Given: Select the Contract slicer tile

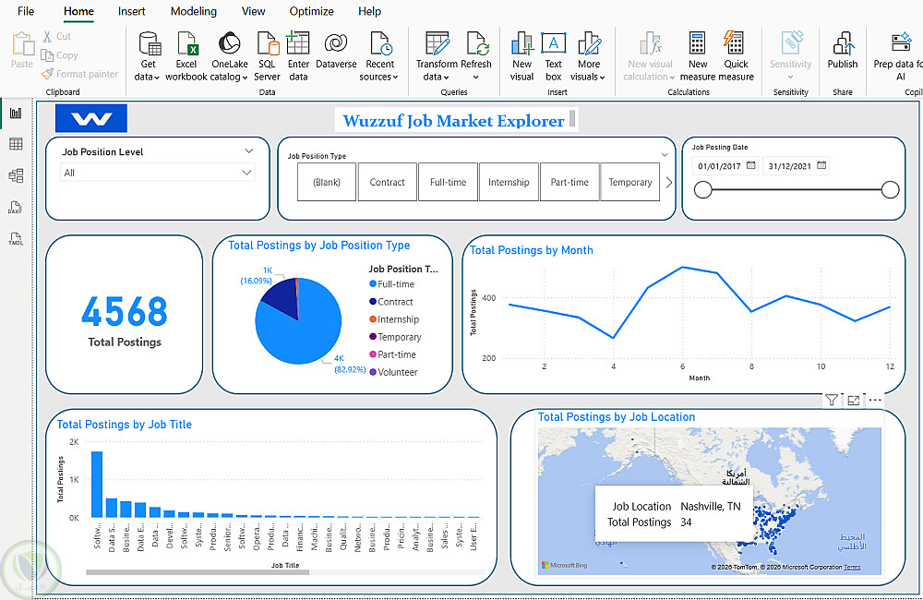Looking at the screenshot, I should [388, 182].
